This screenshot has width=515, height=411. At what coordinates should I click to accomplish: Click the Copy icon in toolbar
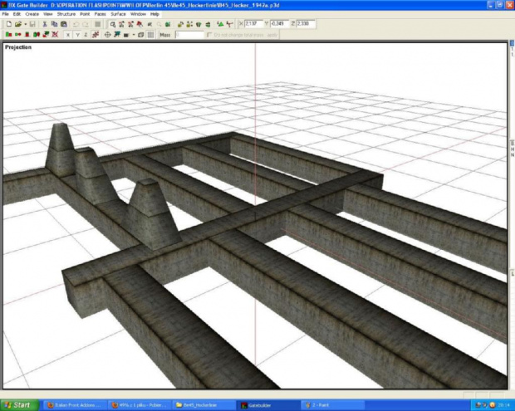[52, 25]
